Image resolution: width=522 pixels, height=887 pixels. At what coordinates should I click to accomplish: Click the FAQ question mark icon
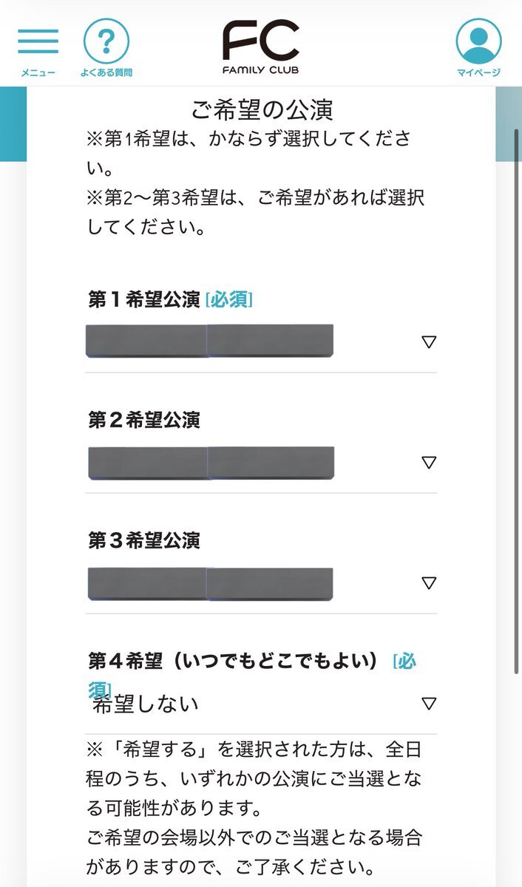106,41
